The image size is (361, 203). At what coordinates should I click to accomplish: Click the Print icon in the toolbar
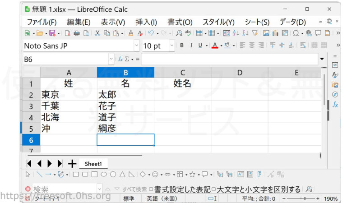tap(76, 33)
